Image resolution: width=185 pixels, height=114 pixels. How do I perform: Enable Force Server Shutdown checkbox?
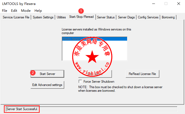[80, 81]
